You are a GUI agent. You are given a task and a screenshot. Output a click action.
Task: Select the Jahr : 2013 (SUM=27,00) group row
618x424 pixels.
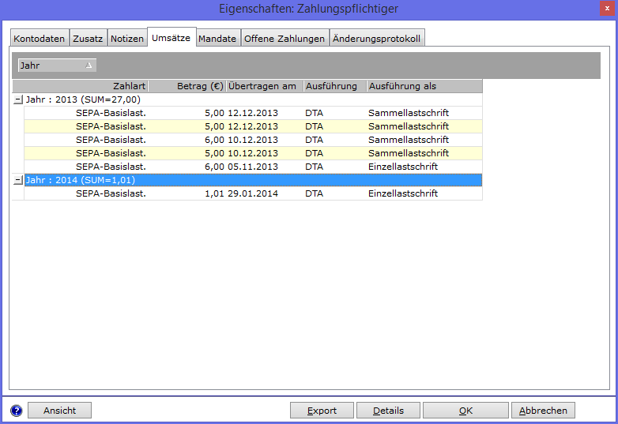253,99
